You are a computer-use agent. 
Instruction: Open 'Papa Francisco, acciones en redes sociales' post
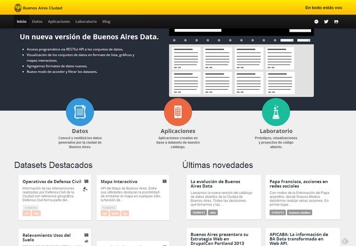click(298, 184)
